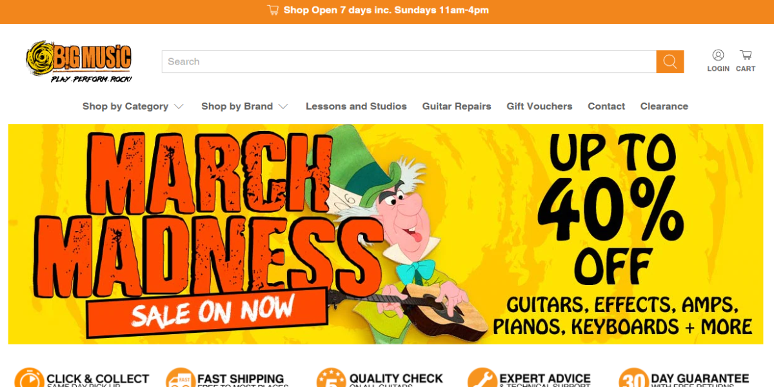Click the March Madness sale banner
774x387 pixels.
(385, 233)
